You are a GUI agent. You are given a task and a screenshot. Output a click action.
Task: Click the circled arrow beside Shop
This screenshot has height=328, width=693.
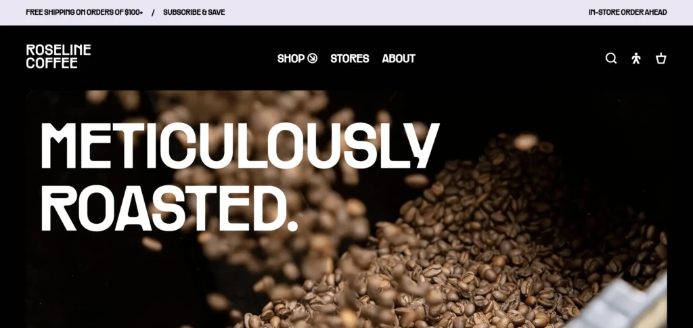pyautogui.click(x=313, y=58)
